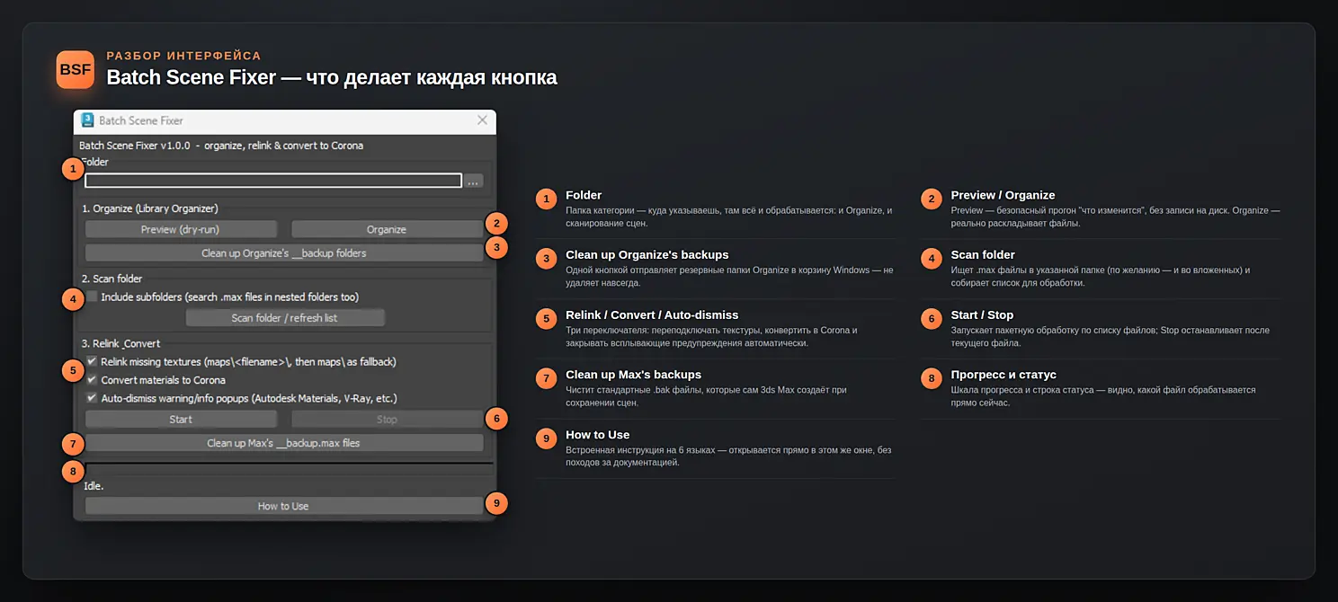The height and width of the screenshot is (602, 1338).
Task: Click the 'Batch Scene Fixer v1.0.0' description line
Action: [221, 145]
